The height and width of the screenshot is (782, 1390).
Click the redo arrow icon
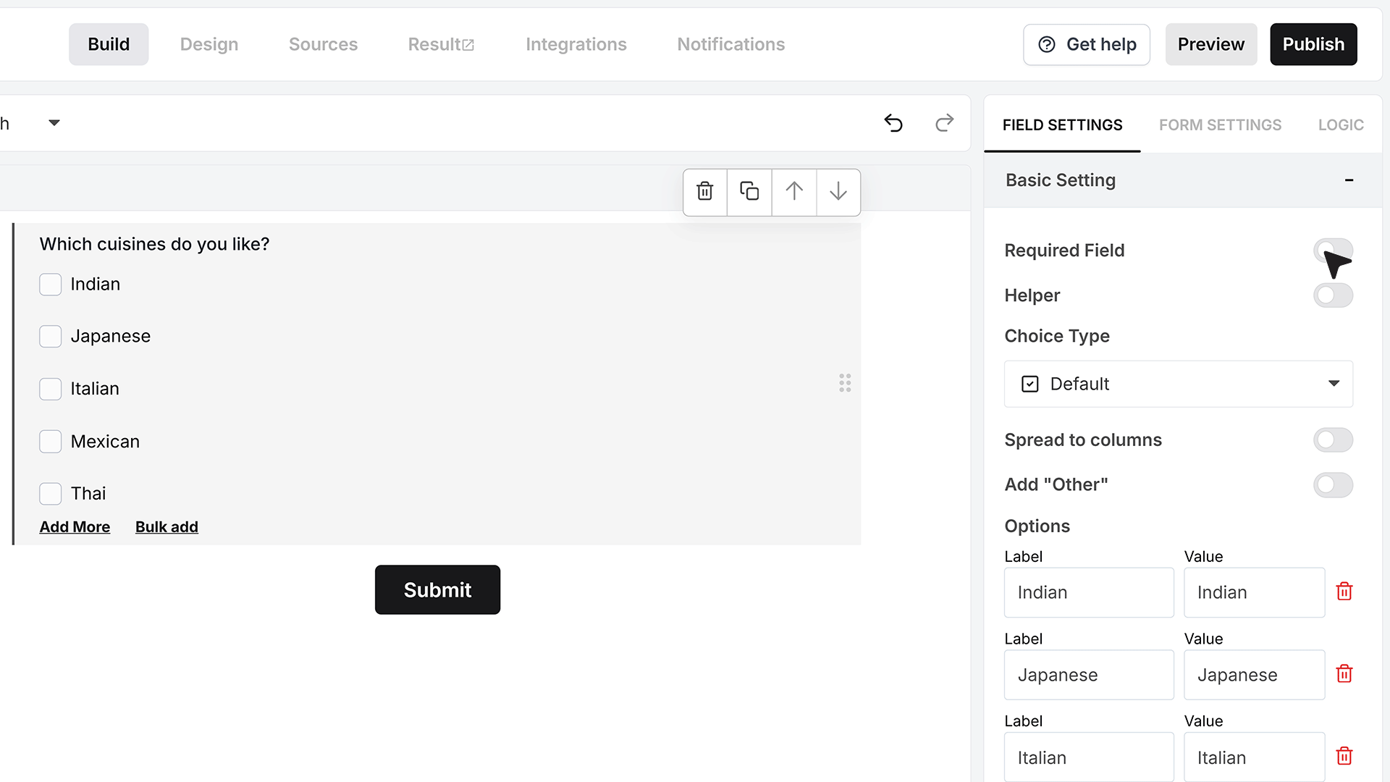click(944, 123)
